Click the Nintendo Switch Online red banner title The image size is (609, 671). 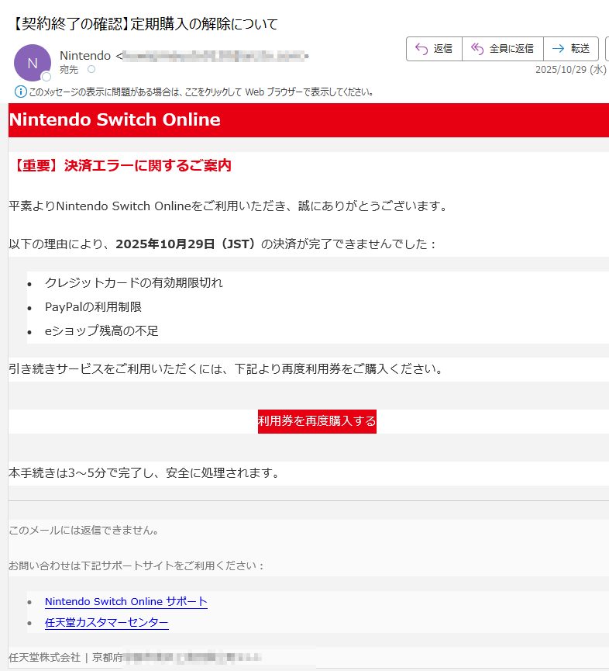tap(115, 119)
